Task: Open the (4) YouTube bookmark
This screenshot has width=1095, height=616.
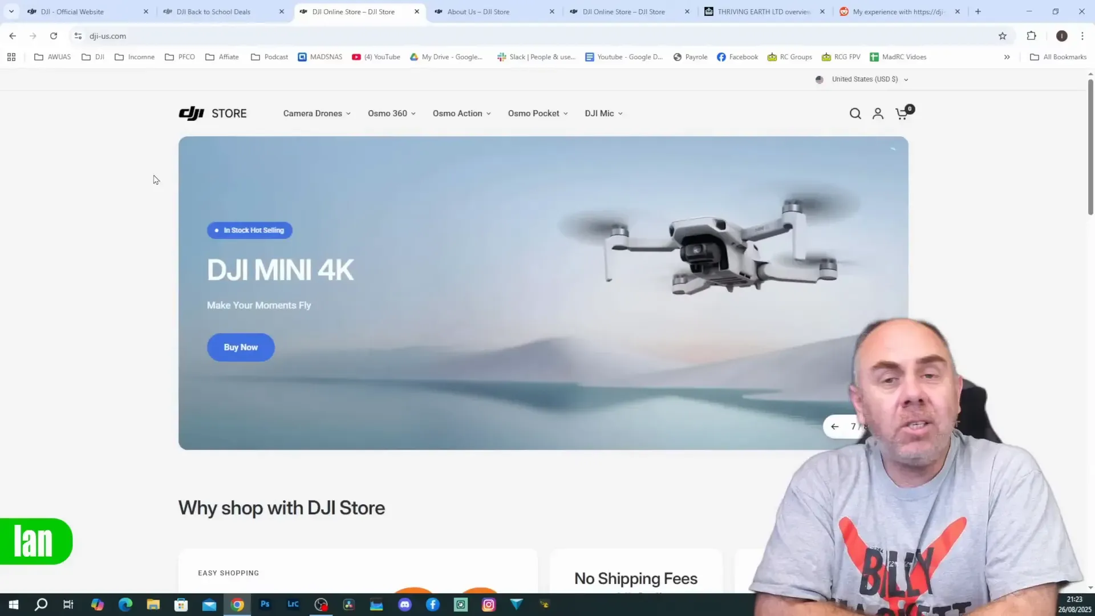Action: click(x=376, y=57)
